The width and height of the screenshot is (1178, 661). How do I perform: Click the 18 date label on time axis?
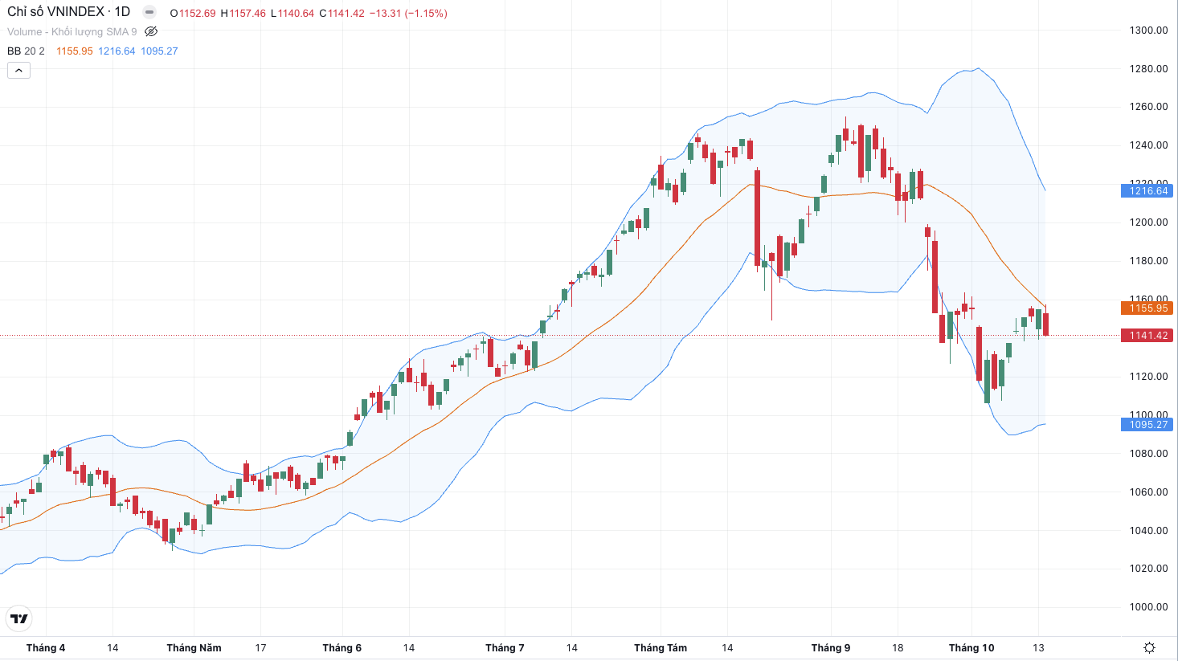[898, 648]
